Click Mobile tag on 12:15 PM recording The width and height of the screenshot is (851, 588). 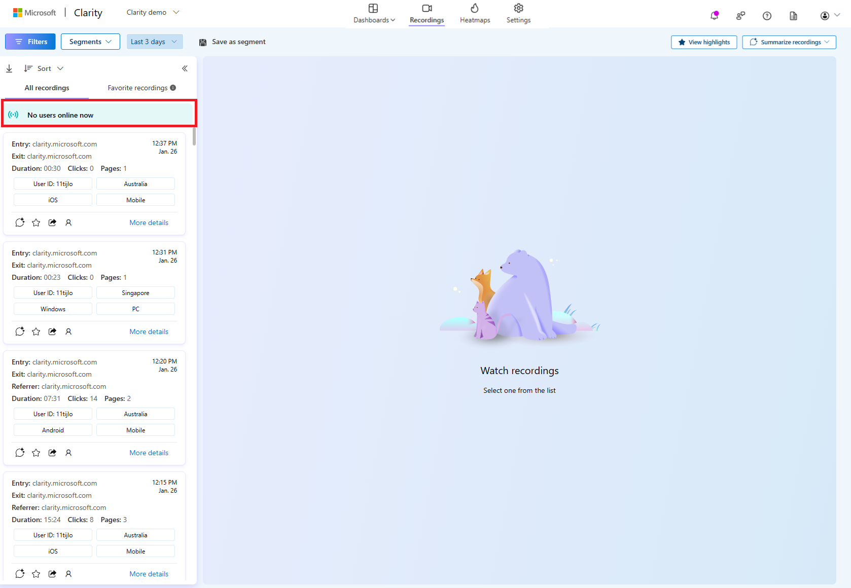[135, 552]
